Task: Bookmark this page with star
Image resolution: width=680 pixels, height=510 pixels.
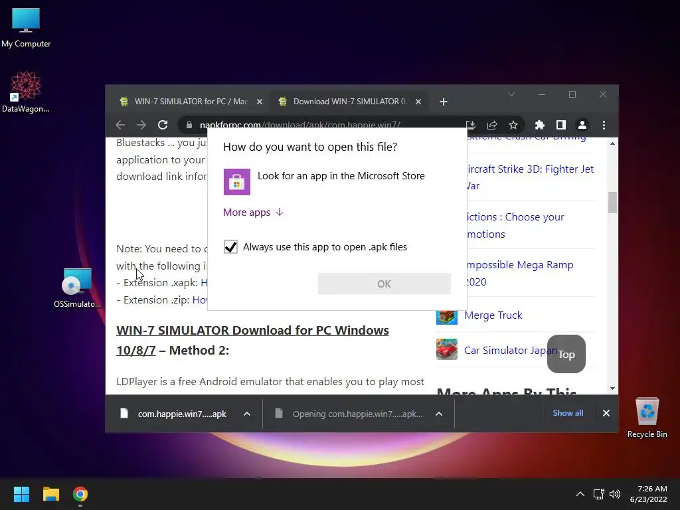Action: tap(513, 125)
